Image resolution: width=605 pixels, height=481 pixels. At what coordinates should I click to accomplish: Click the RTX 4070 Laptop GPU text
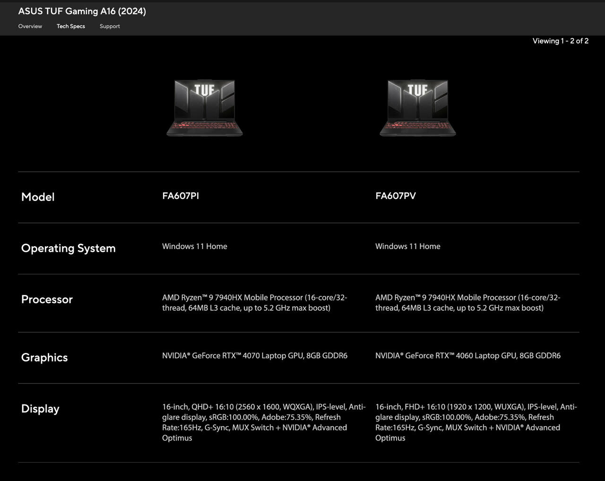pyautogui.click(x=255, y=356)
